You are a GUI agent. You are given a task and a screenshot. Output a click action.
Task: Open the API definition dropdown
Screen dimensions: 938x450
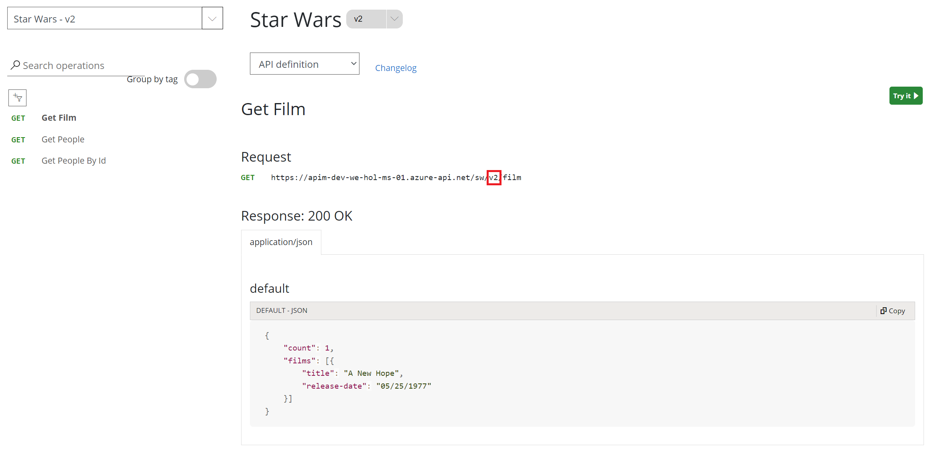click(305, 64)
